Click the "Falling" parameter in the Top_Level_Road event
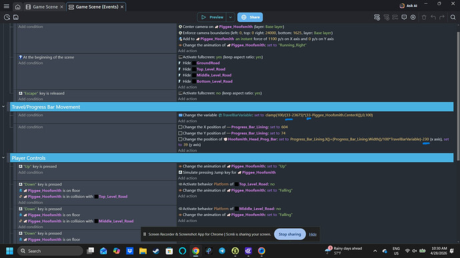The height and width of the screenshot is (258, 460). pos(285,190)
